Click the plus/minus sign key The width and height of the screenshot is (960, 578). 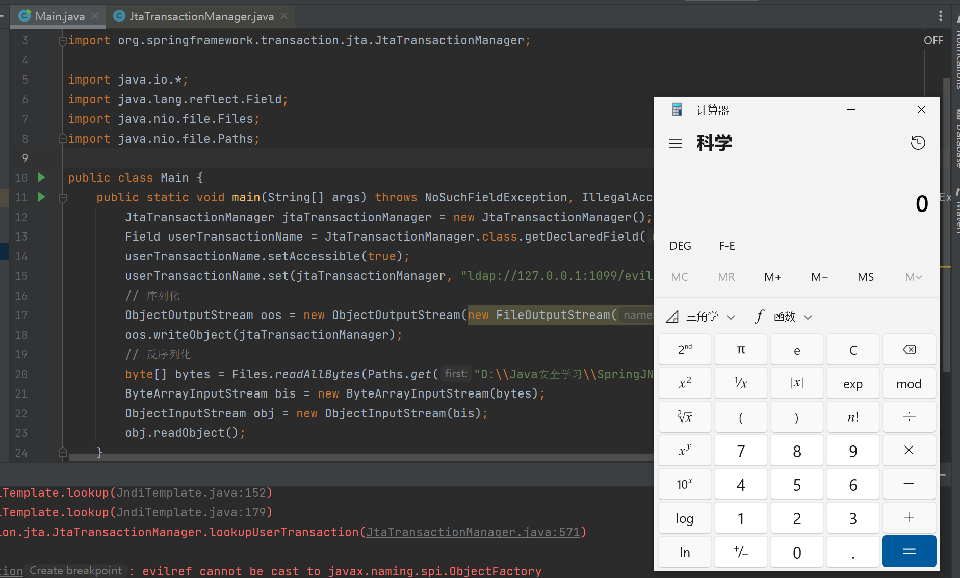741,551
